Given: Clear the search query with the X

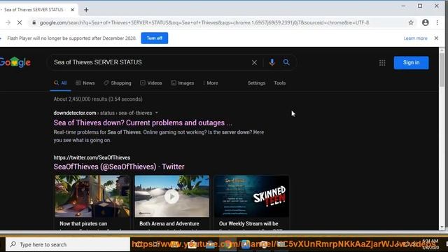Looking at the screenshot, I should coord(254,62).
